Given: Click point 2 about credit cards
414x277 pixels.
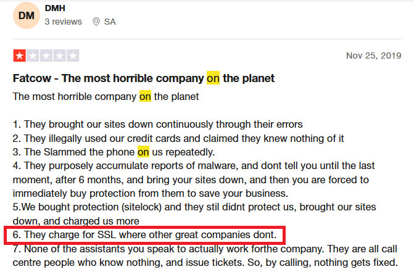Looking at the screenshot, I should [x=178, y=138].
